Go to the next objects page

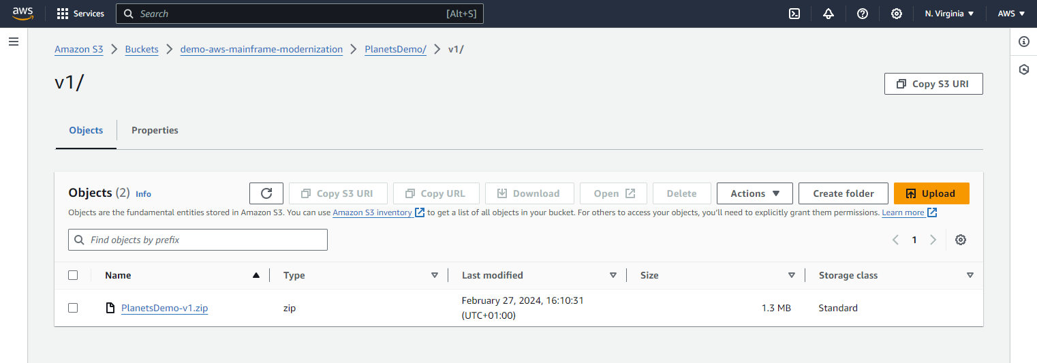[x=933, y=240]
